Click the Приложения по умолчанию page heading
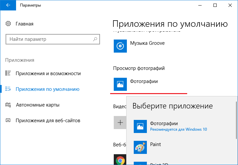 (170, 24)
